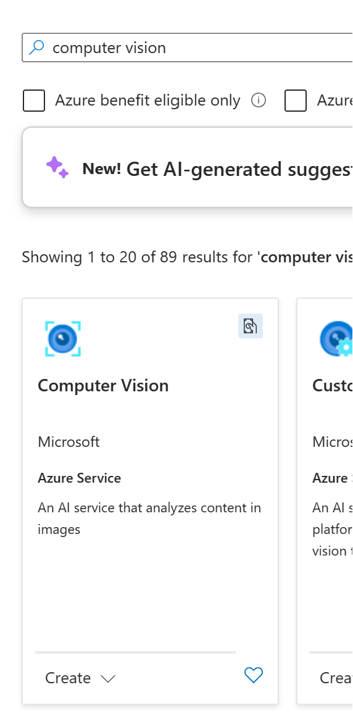Click the 'Azure Service' label on Computer Vision
The image size is (353, 716).
(80, 478)
